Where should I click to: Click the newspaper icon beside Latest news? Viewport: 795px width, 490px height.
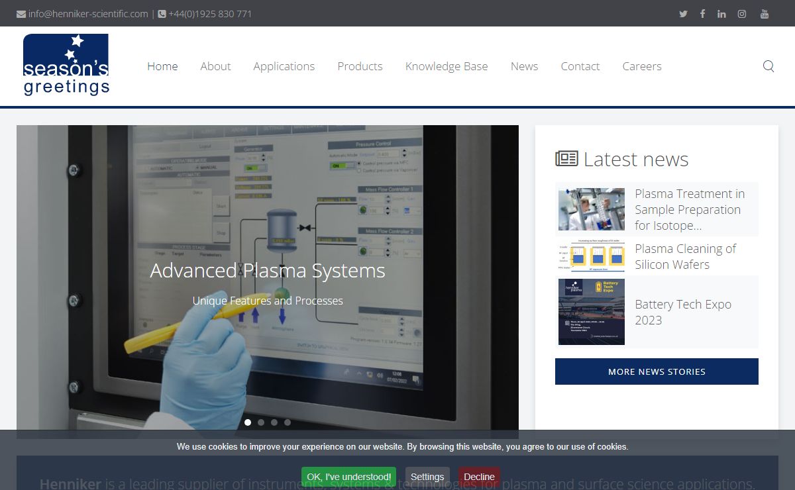click(x=566, y=159)
